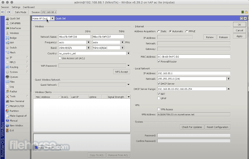This screenshot has height=159, width=249.
Task: Toggle the DHCP Server checkbox
Action: (x=159, y=84)
